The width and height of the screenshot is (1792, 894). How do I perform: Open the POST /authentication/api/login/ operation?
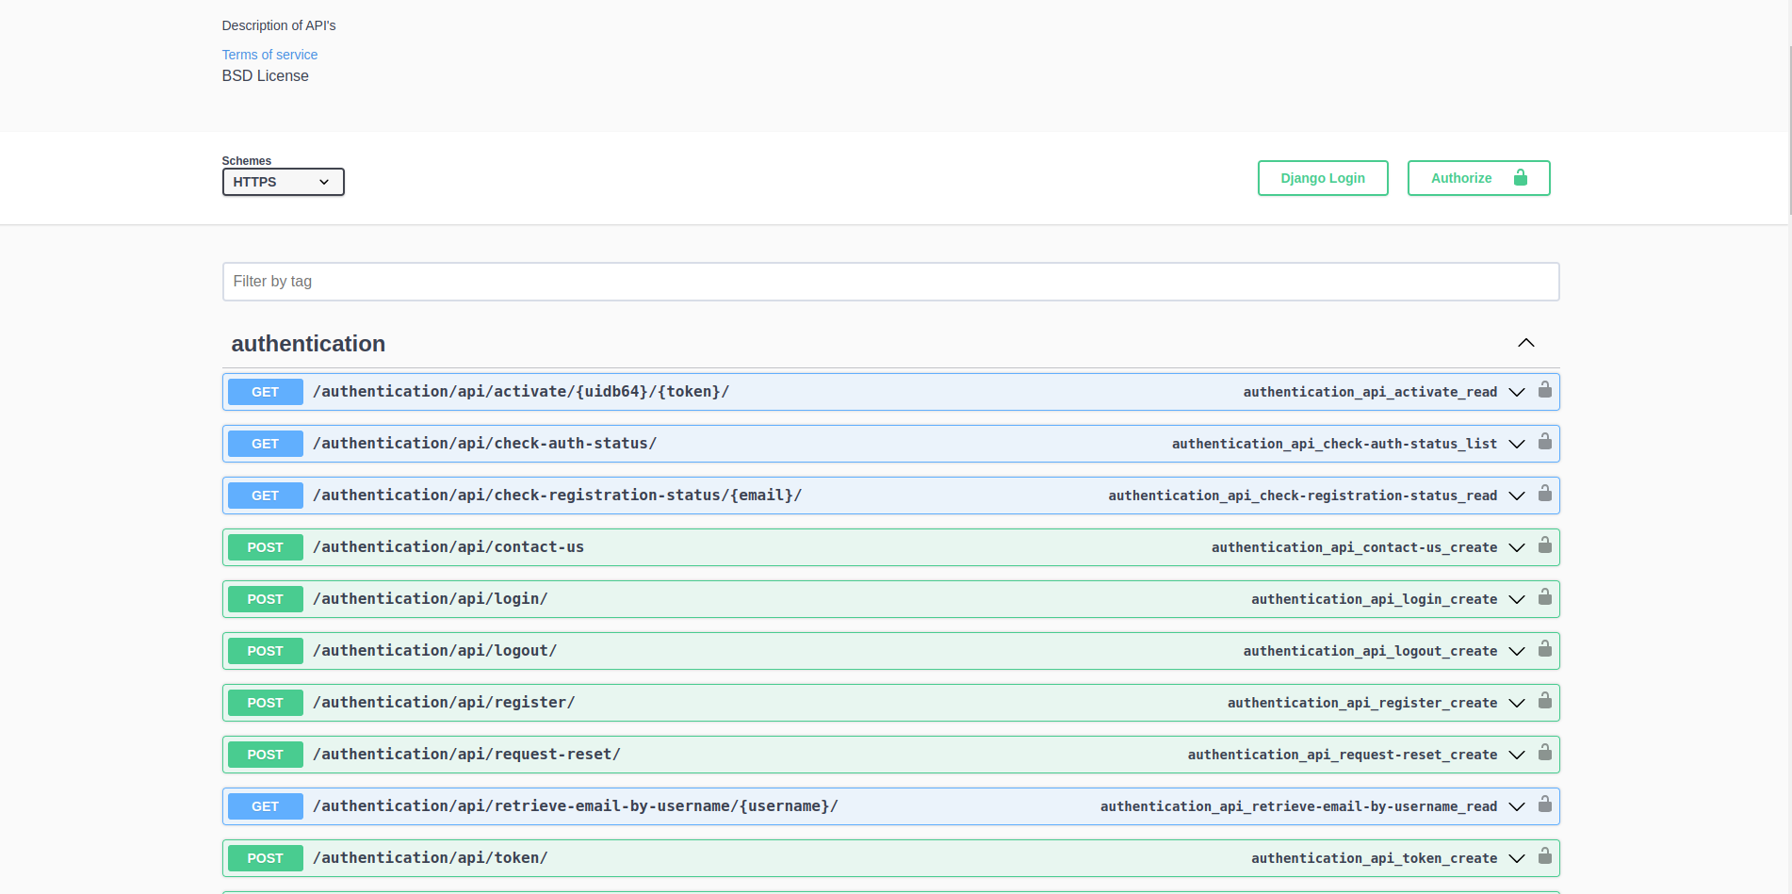(x=890, y=599)
